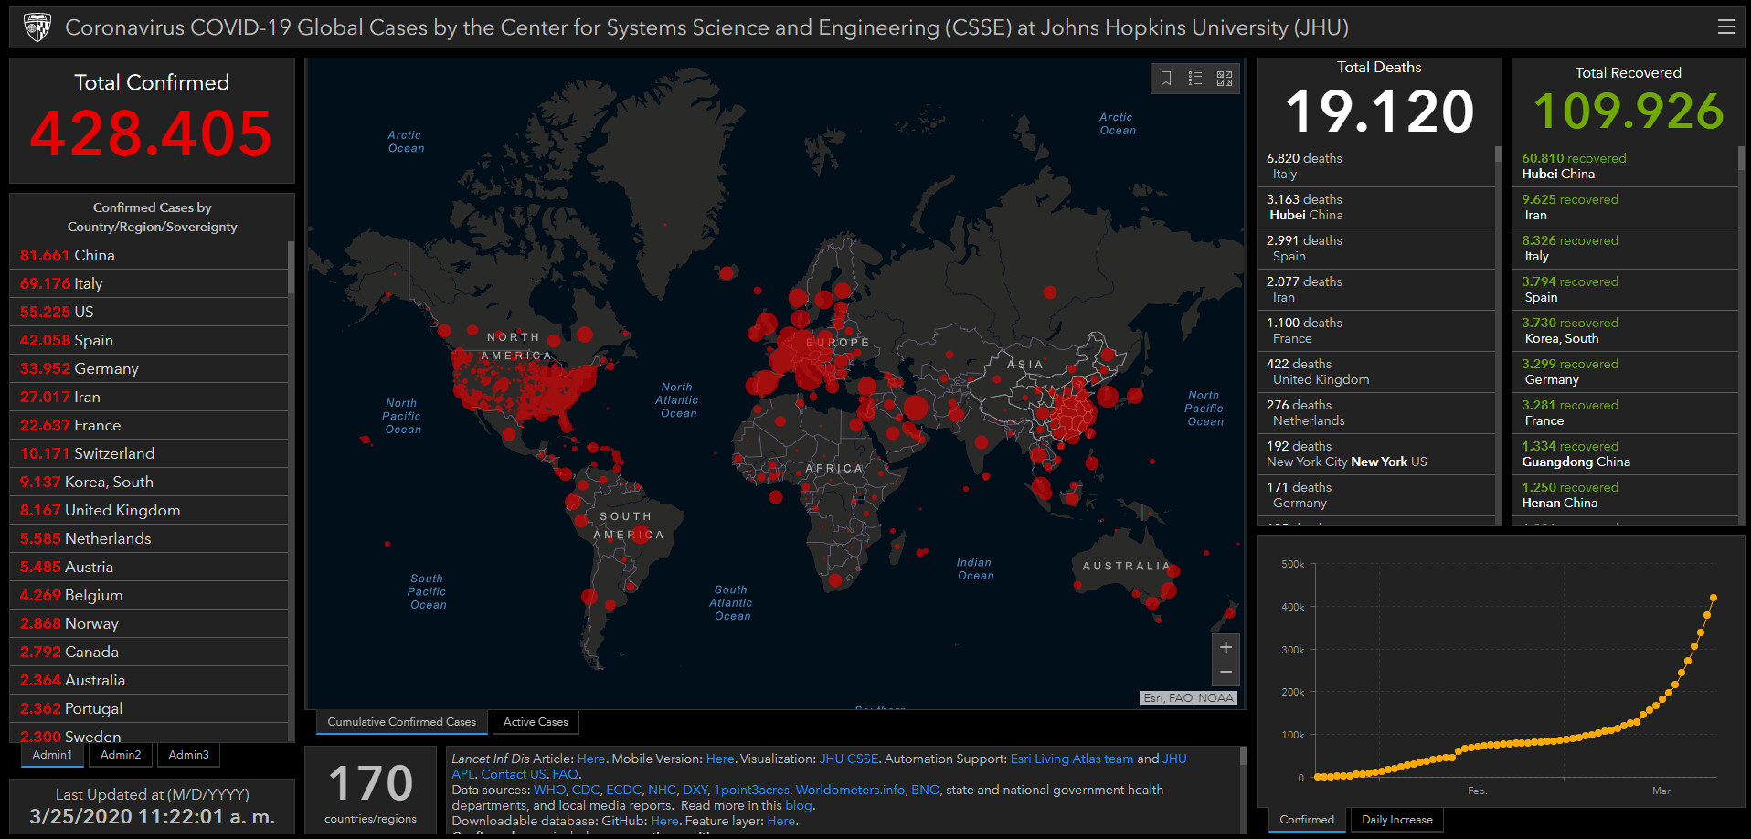Switch to the Admin2 tab
The image size is (1751, 839).
click(121, 755)
